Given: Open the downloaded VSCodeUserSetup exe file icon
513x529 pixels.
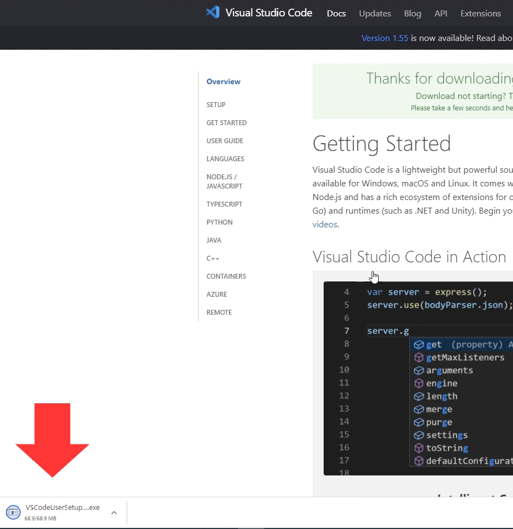Looking at the screenshot, I should click(x=13, y=512).
